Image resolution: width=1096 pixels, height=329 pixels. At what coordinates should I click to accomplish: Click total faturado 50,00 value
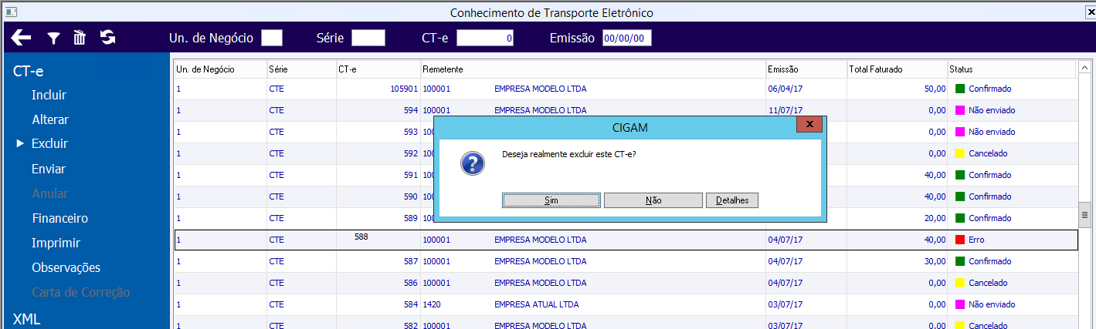pyautogui.click(x=935, y=89)
